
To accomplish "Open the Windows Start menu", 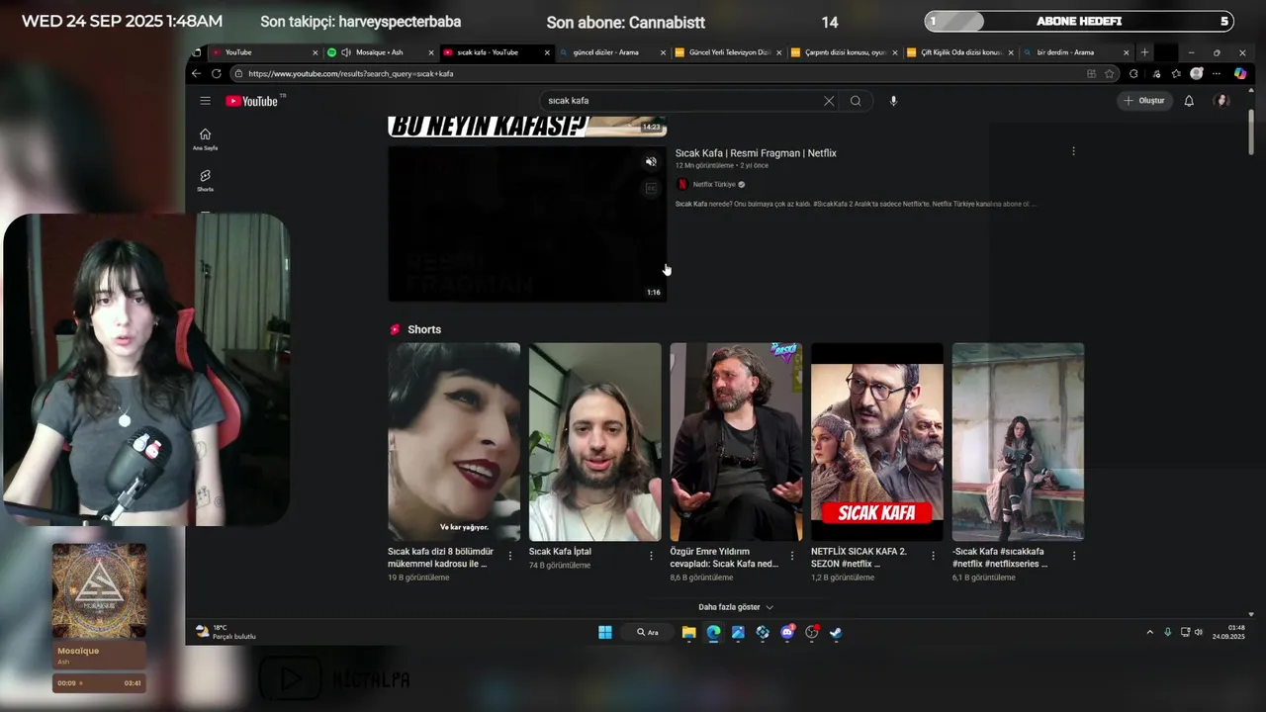I will tap(604, 632).
